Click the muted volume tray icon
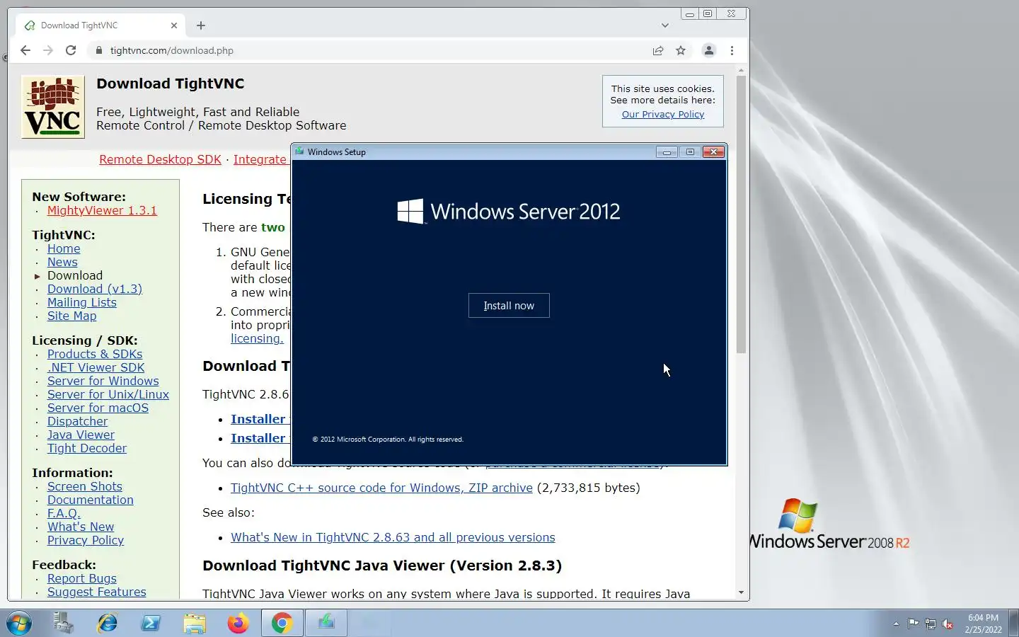 point(948,624)
